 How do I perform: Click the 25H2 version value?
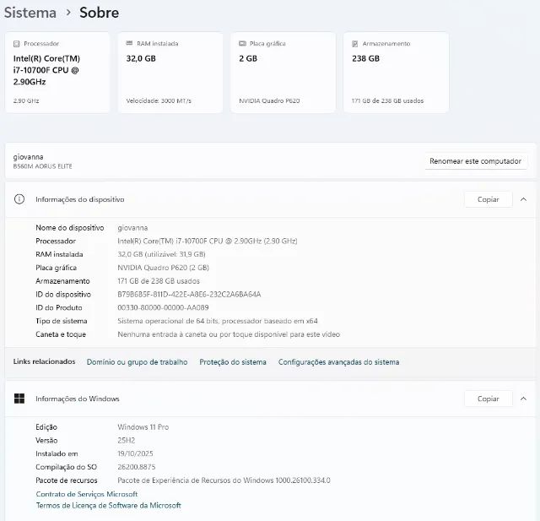(126, 441)
